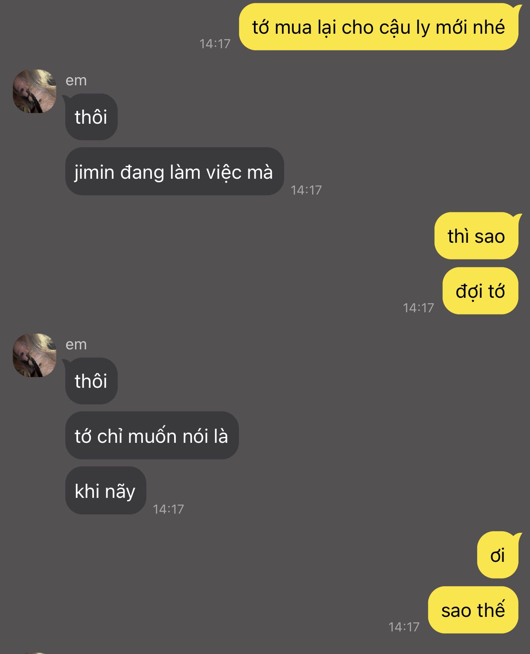The image size is (530, 654).
Task: Select the "jimin đang làm việc mà" bubble
Action: tap(174, 171)
